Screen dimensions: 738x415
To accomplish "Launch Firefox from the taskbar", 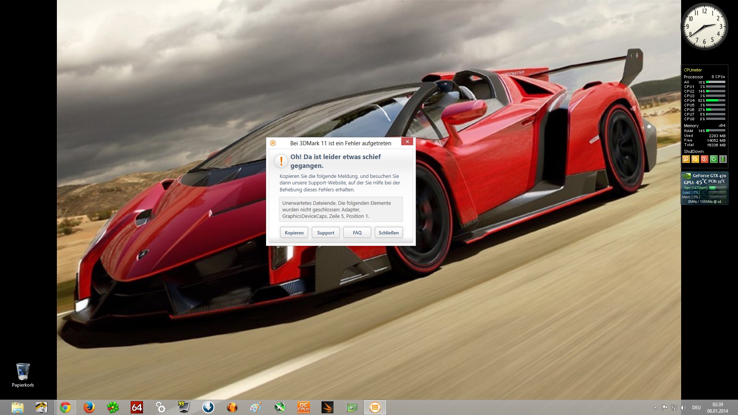I will coord(89,407).
